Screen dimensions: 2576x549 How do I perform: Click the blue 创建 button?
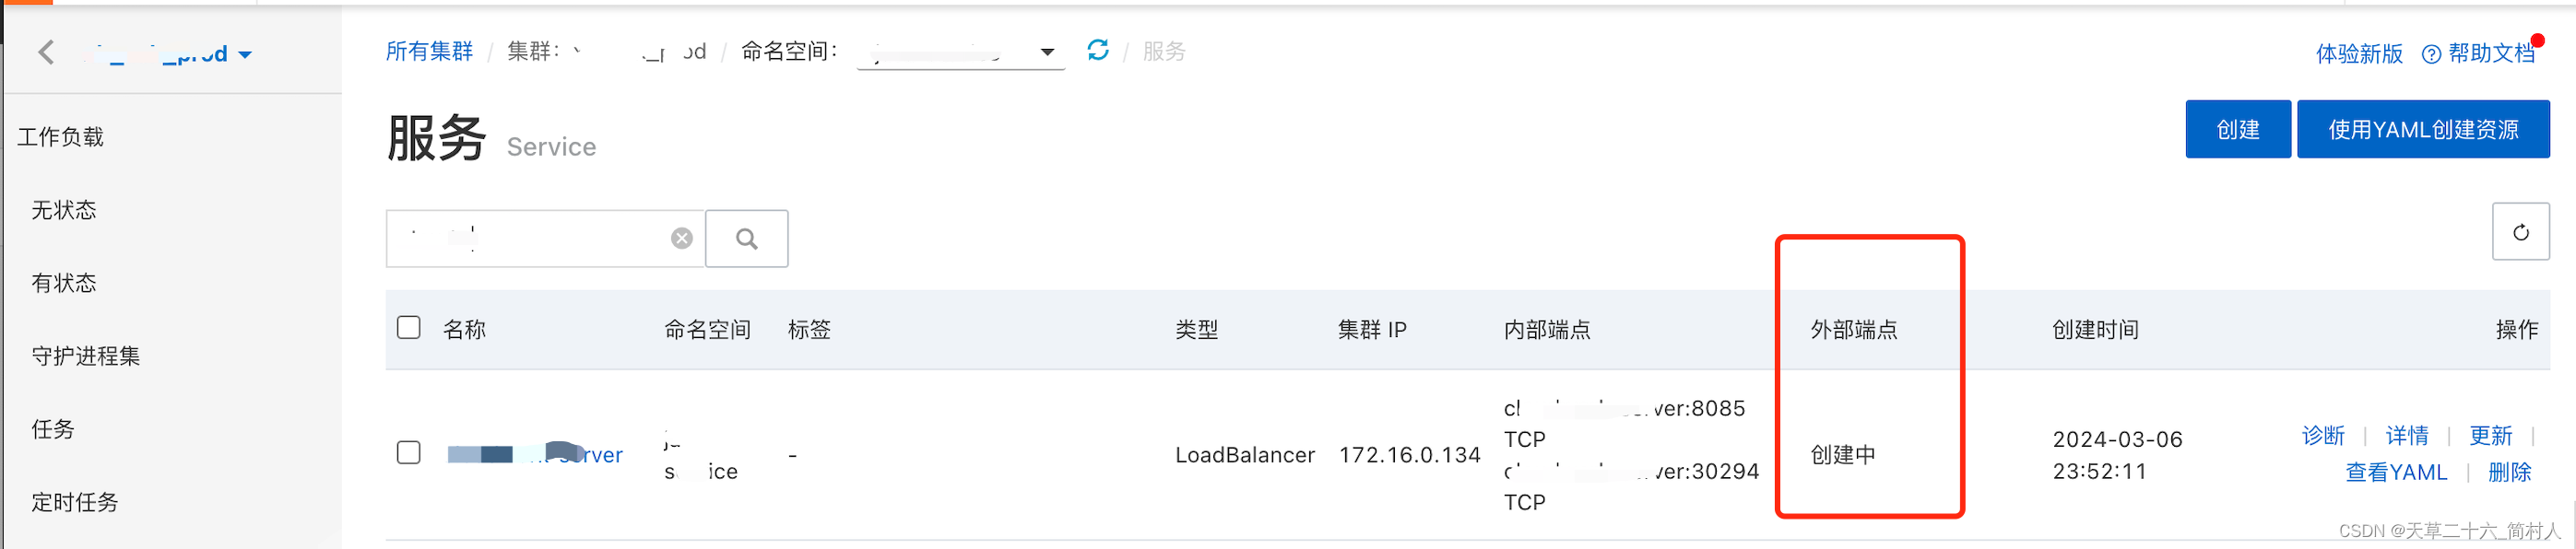2237,129
